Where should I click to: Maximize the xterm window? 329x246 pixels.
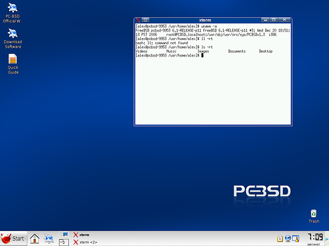(274, 20)
